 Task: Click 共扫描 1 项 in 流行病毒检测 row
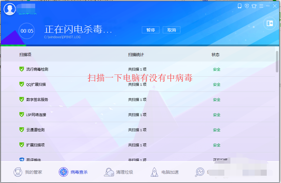point(137,69)
